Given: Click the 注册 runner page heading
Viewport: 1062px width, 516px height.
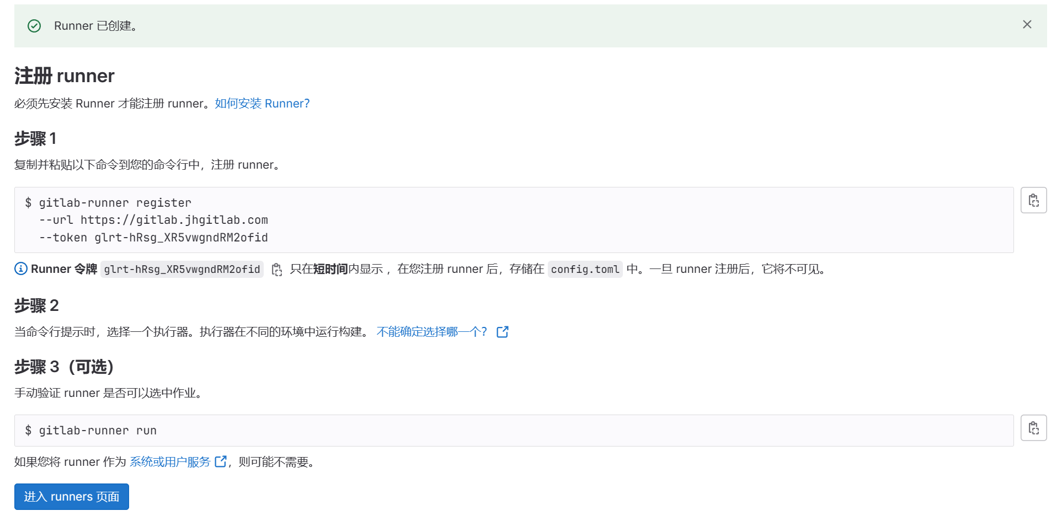Looking at the screenshot, I should click(64, 76).
